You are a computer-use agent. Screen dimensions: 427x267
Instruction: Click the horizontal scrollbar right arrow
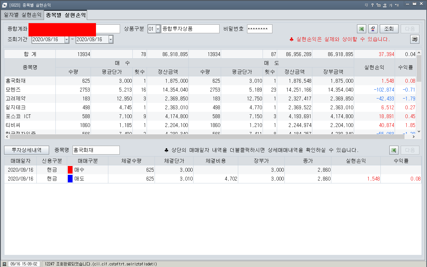coord(413,137)
